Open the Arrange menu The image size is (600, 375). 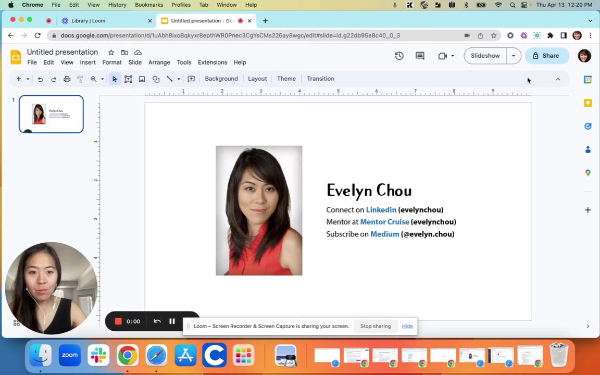pyautogui.click(x=159, y=63)
